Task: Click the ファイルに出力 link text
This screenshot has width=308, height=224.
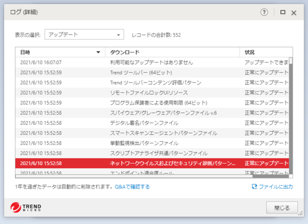Action: pyautogui.click(x=276, y=187)
